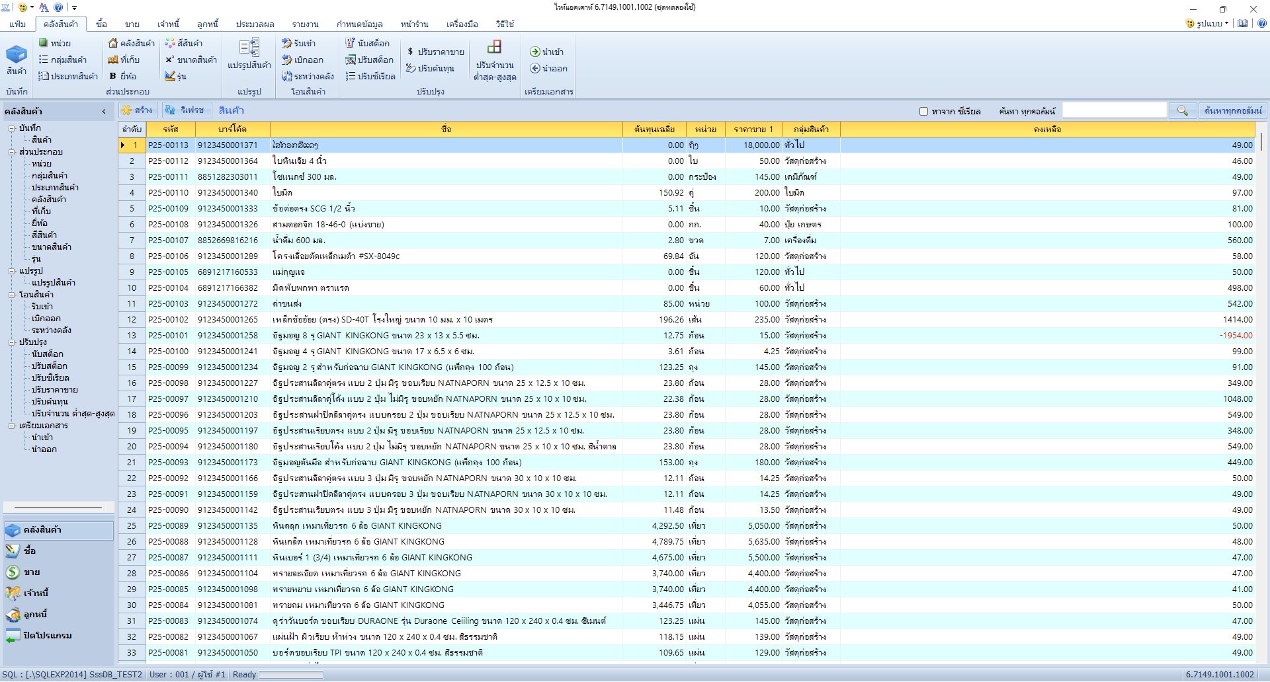
Task: Open the รับเข้า receive transfer tool
Action: click(298, 43)
